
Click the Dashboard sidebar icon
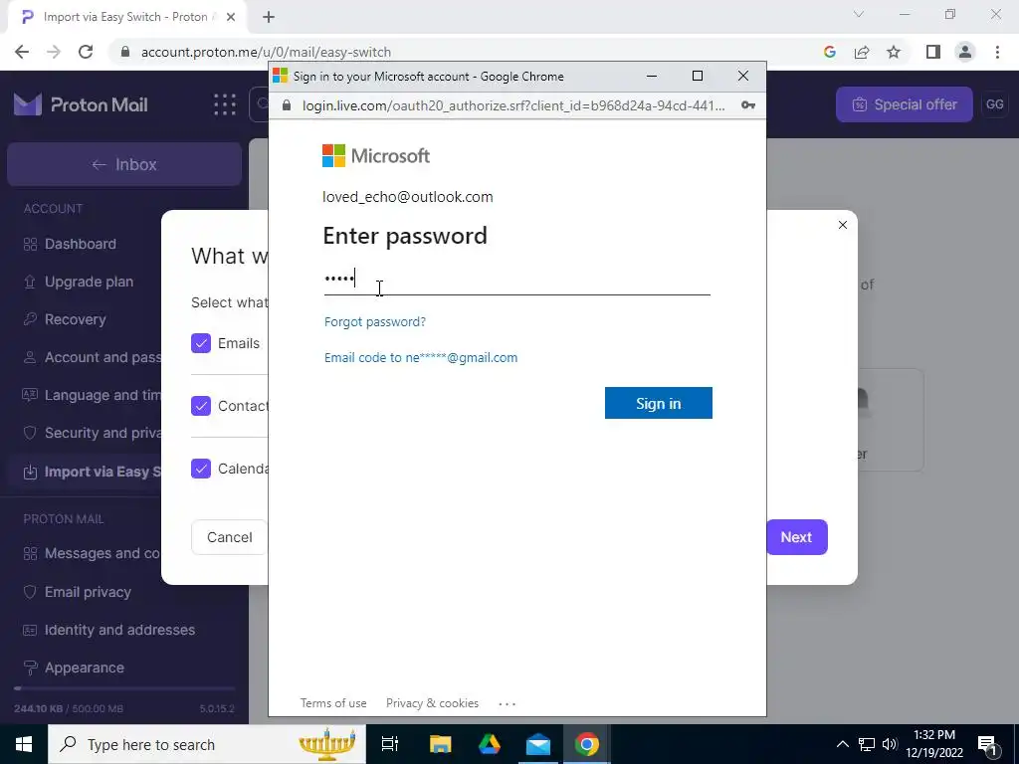[30, 245]
